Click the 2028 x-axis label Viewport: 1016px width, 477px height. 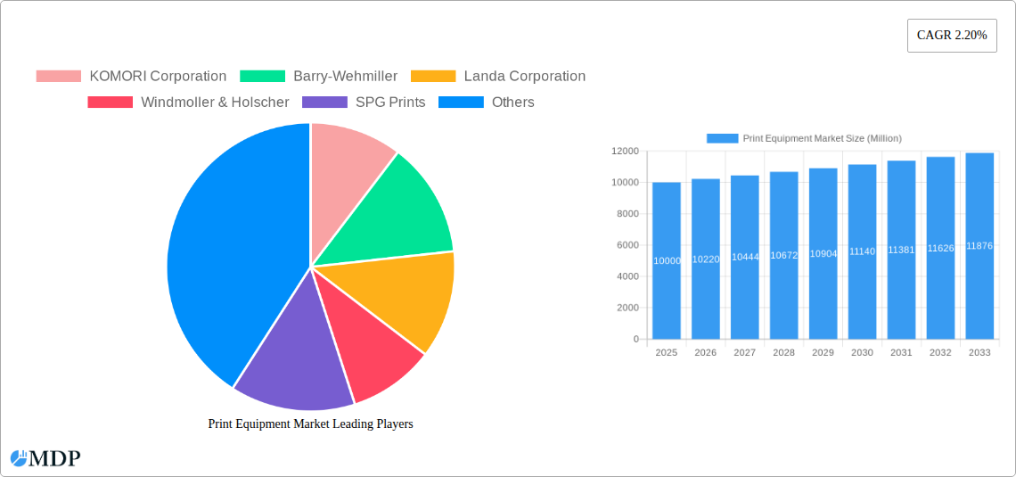coord(784,352)
